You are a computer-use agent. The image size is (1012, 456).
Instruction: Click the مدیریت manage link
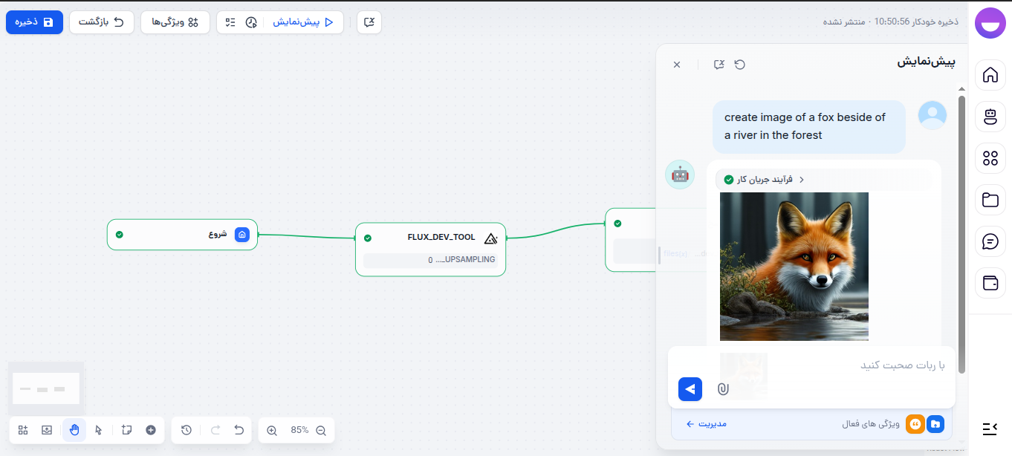pos(706,424)
